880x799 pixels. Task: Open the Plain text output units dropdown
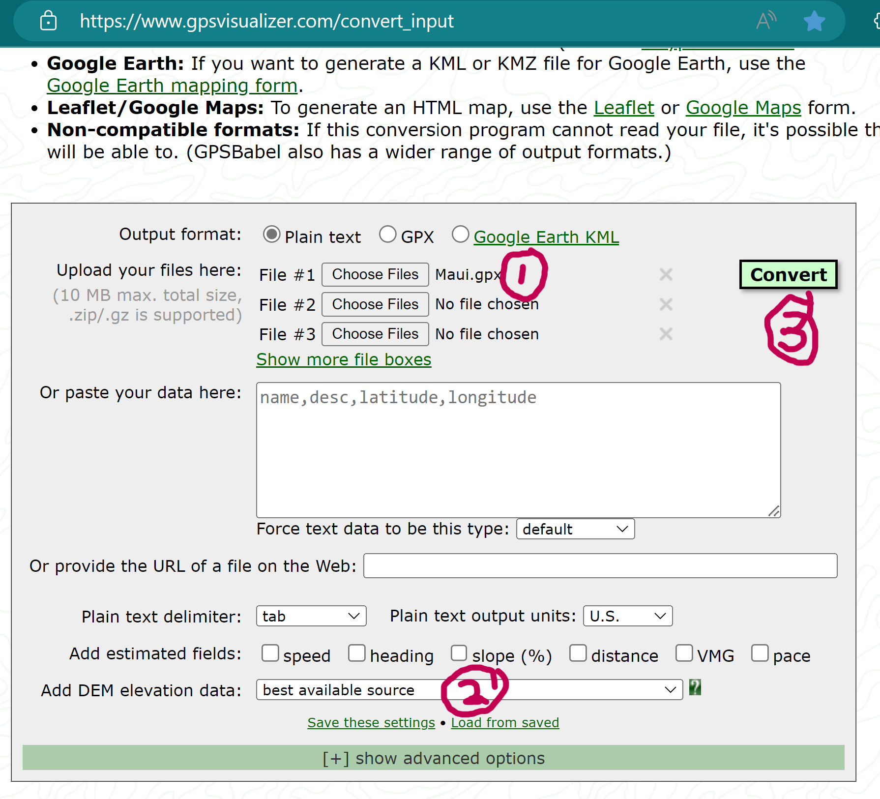click(x=628, y=616)
